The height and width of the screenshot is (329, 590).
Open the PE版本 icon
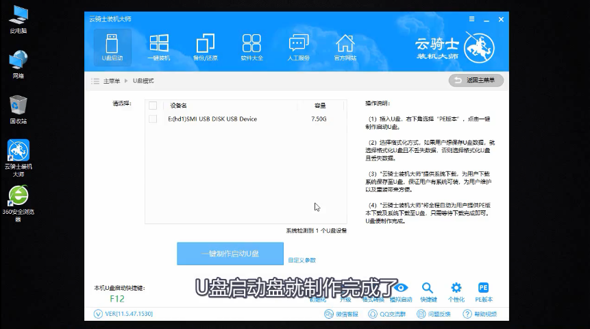(484, 288)
